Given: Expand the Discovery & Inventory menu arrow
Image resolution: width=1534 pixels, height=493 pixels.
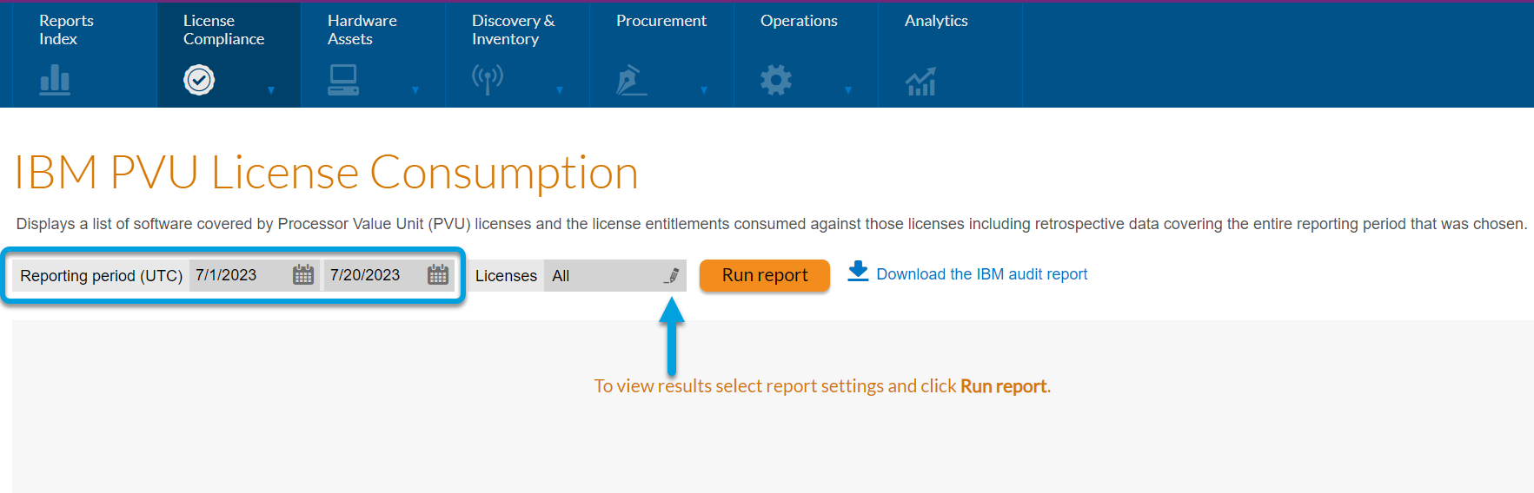Looking at the screenshot, I should [560, 89].
